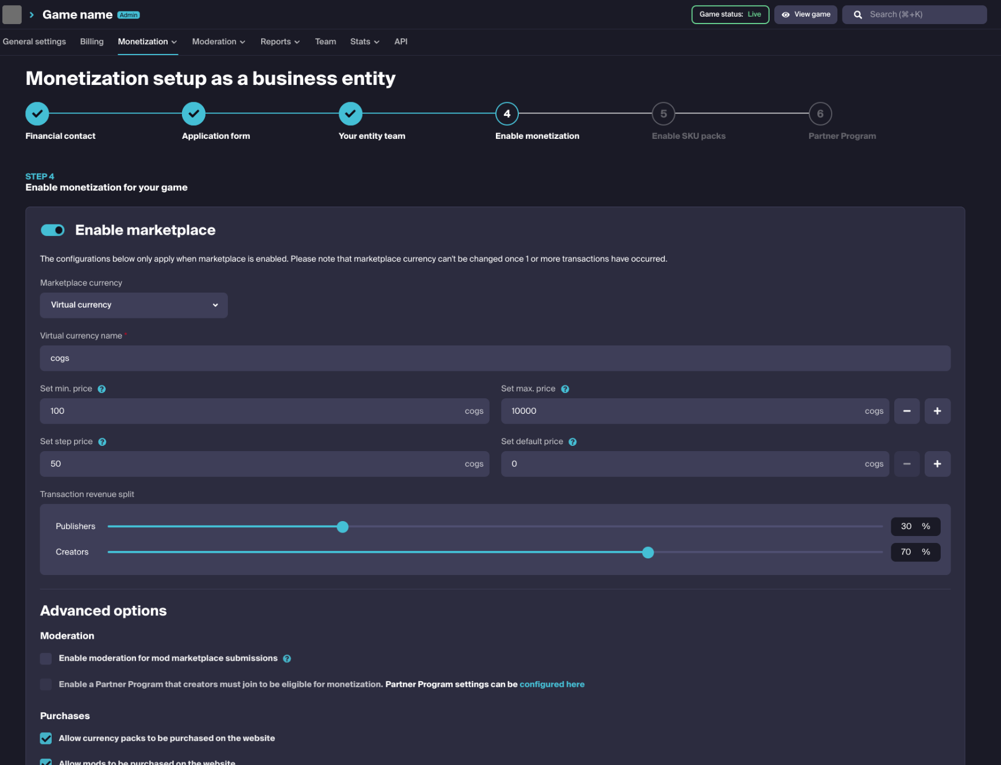Click the eye icon in View game

point(786,15)
